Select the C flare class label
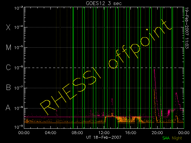The width and height of the screenshot is (191, 143). pos(8,68)
